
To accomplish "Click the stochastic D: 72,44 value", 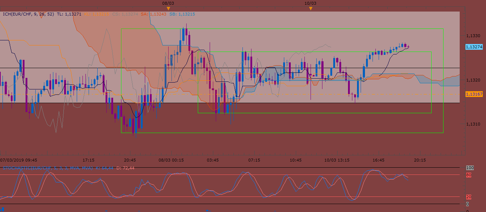I will coord(126,168).
